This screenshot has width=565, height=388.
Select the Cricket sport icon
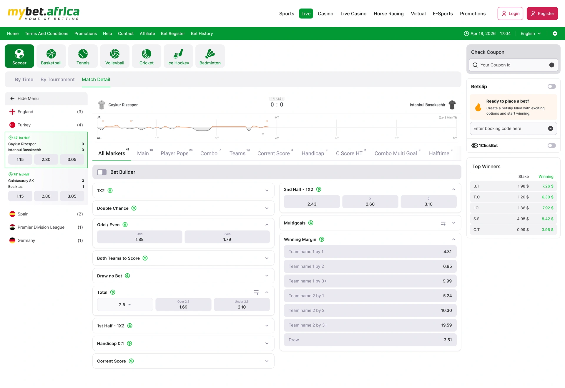coord(147,56)
